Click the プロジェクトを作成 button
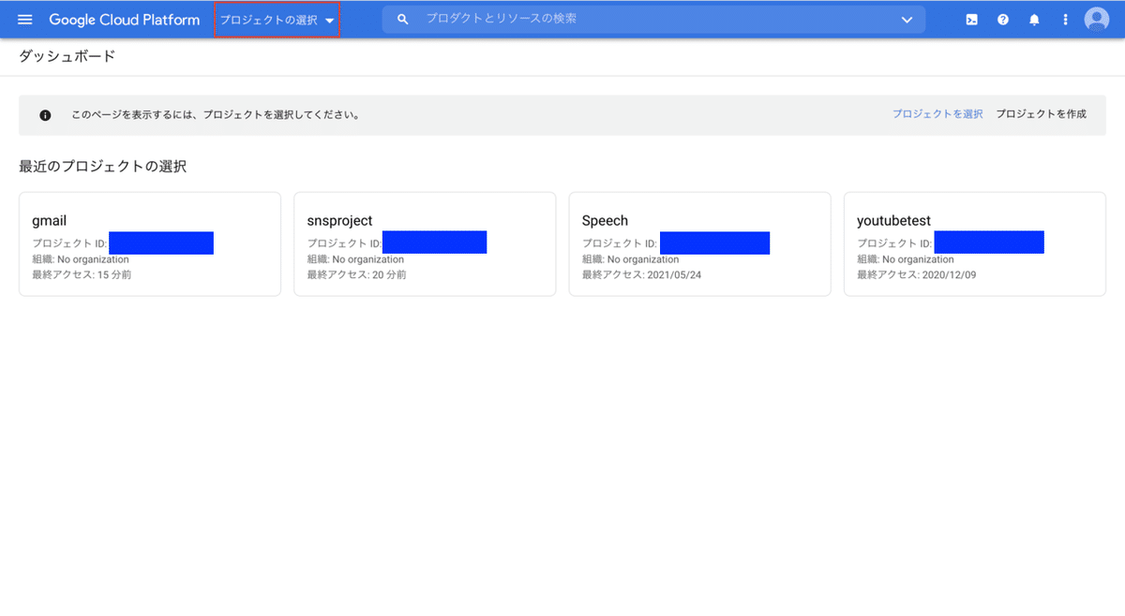 pyautogui.click(x=1041, y=114)
